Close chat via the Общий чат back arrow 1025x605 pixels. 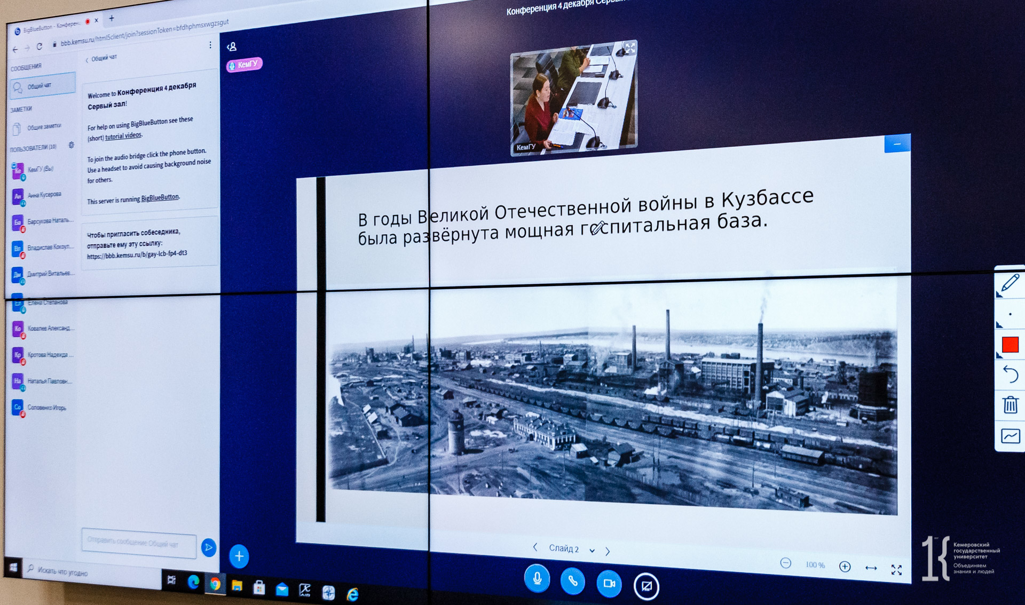[x=101, y=58]
